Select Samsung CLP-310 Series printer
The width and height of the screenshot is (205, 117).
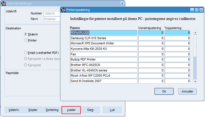click(104, 38)
